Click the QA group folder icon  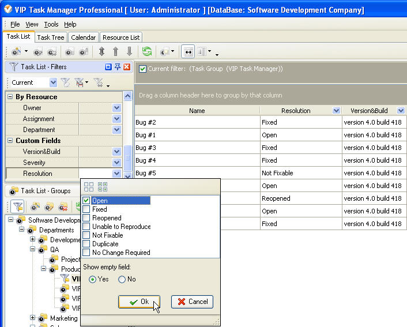pyautogui.click(x=43, y=249)
